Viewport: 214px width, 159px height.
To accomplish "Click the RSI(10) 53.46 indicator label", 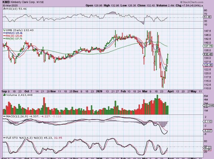I will pos(16,9).
